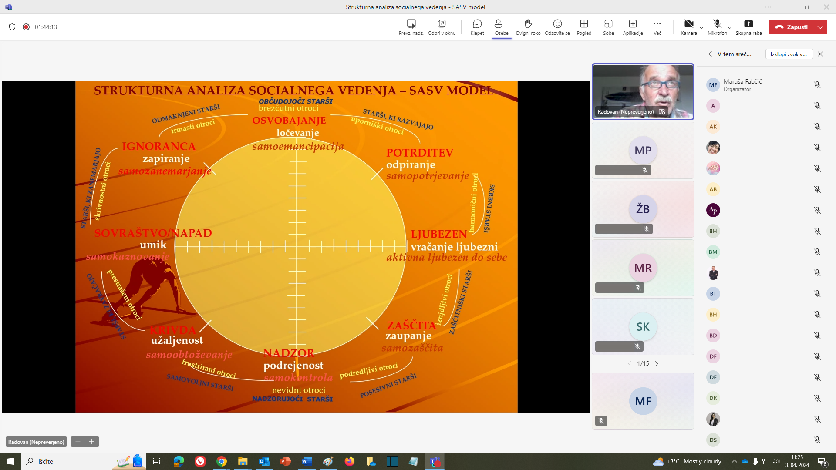
Task: Click mic icon for participant DK
Action: (817, 398)
